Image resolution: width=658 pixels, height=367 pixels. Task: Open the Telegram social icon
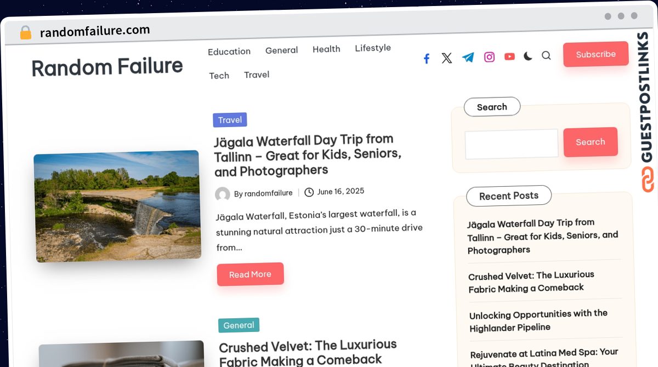pyautogui.click(x=468, y=58)
